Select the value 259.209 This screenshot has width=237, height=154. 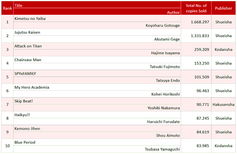coord(202,49)
